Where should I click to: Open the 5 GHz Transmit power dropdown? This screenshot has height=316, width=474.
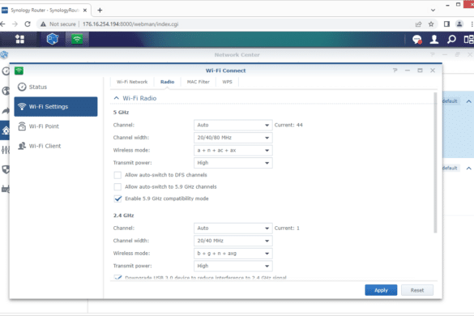pyautogui.click(x=233, y=163)
